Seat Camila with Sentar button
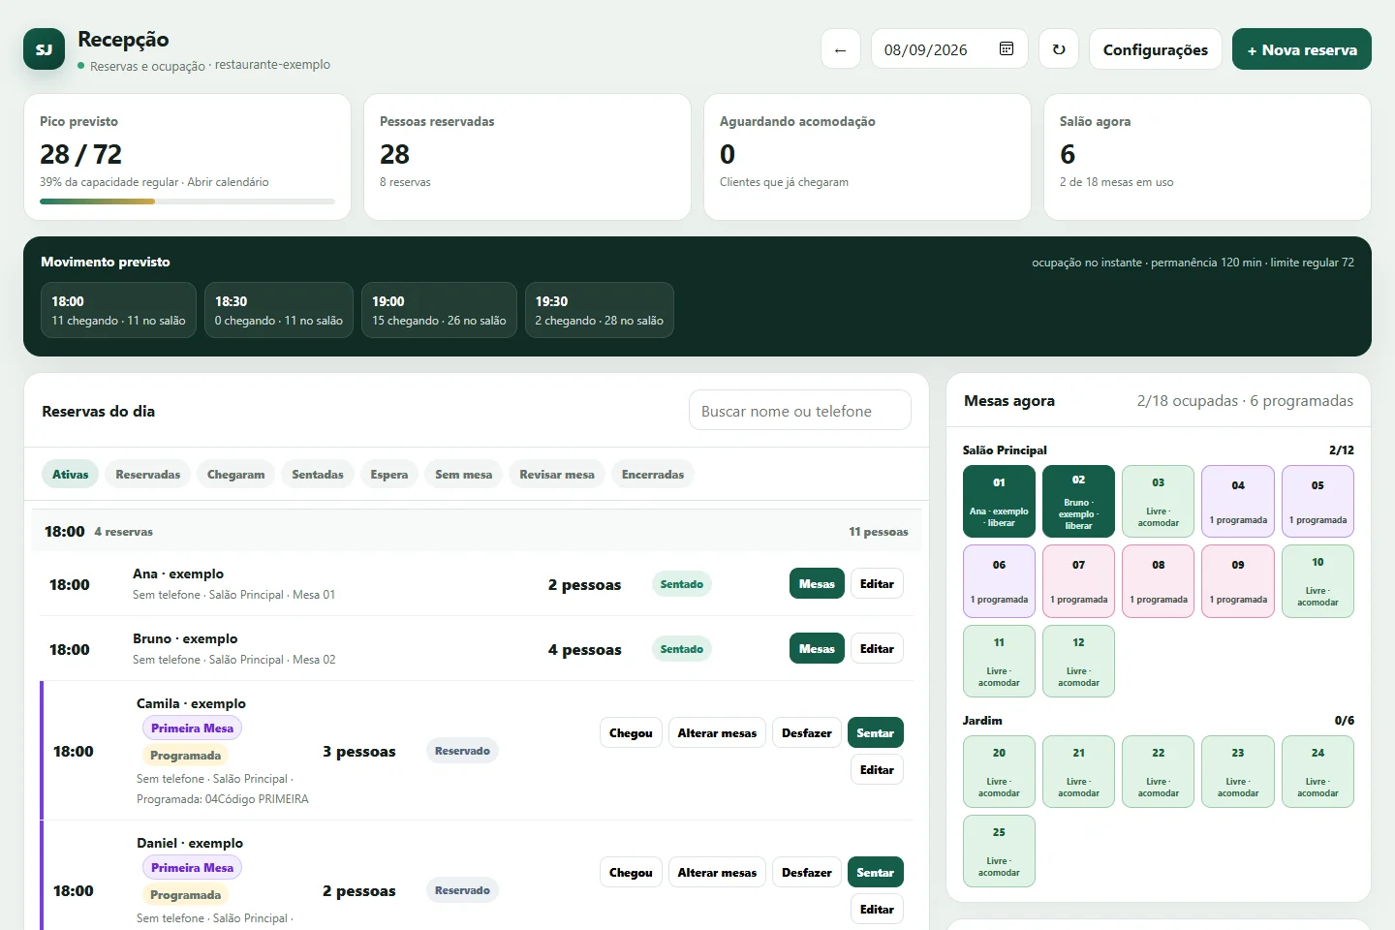Image resolution: width=1395 pixels, height=930 pixels. [x=875, y=733]
